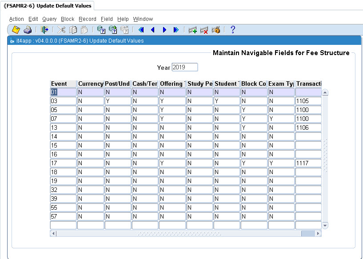Click the Lock Record icon
The width and height of the screenshot is (363, 259).
[x=216, y=30]
